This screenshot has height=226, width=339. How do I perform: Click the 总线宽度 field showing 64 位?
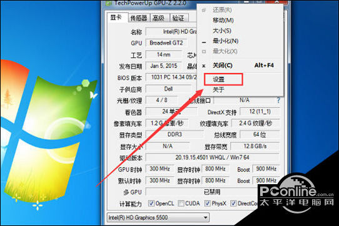(260, 134)
